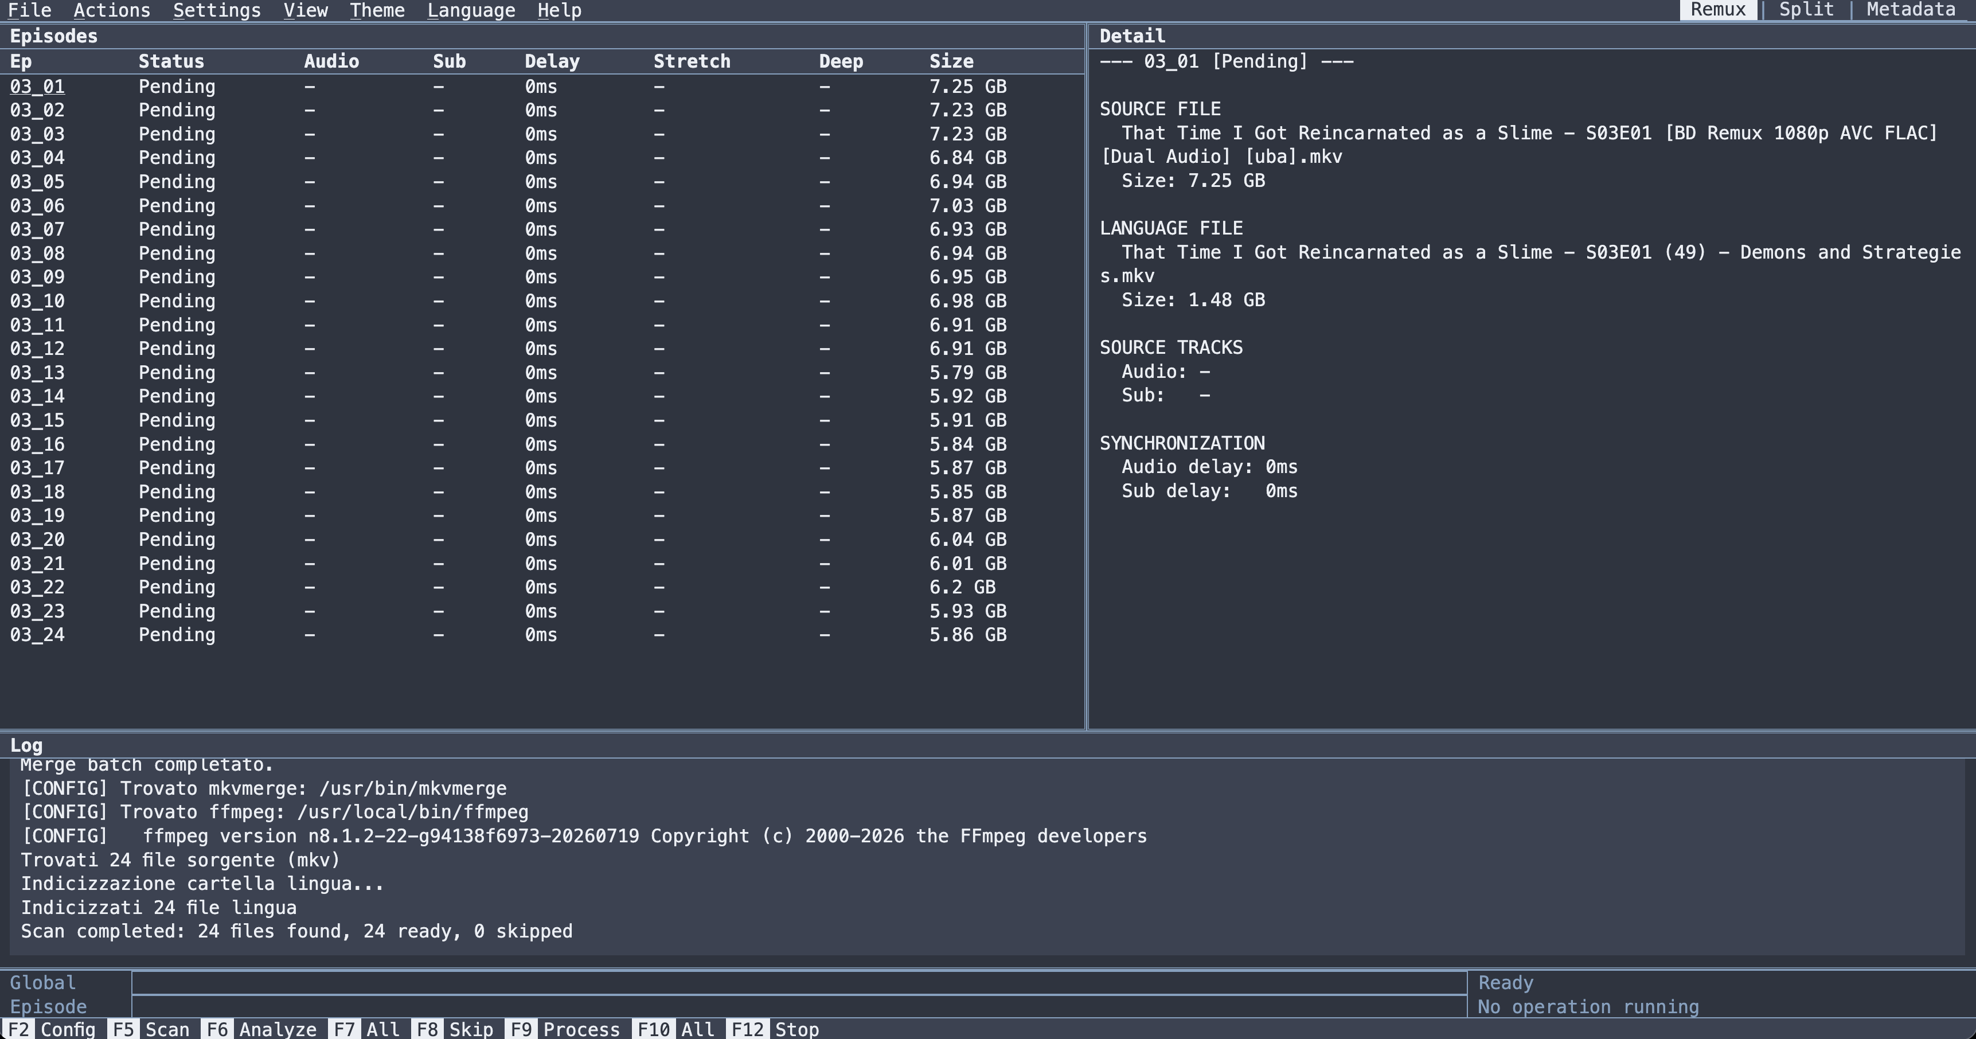
Task: Click the 'Trovato mkvmerge' log line
Action: (264, 788)
